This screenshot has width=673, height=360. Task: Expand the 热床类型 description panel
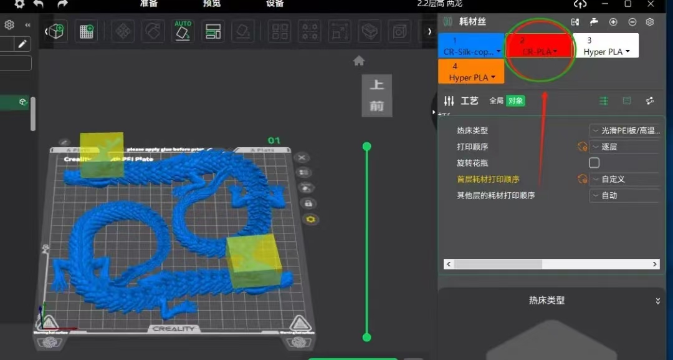click(x=657, y=301)
